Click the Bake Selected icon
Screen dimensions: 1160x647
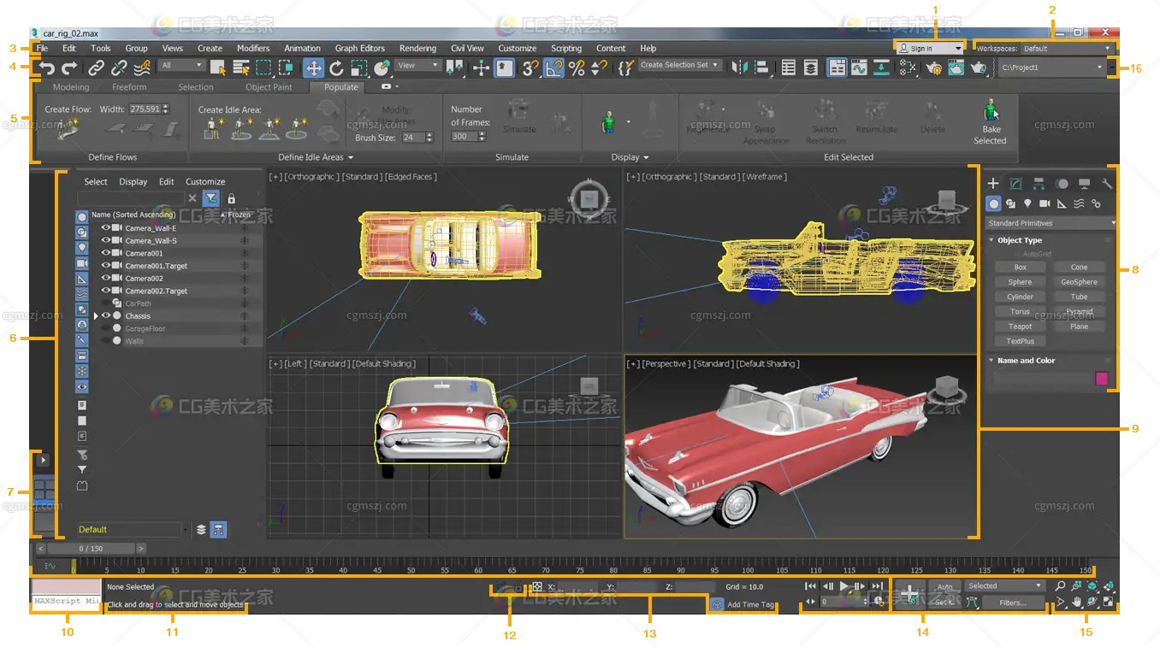(990, 112)
